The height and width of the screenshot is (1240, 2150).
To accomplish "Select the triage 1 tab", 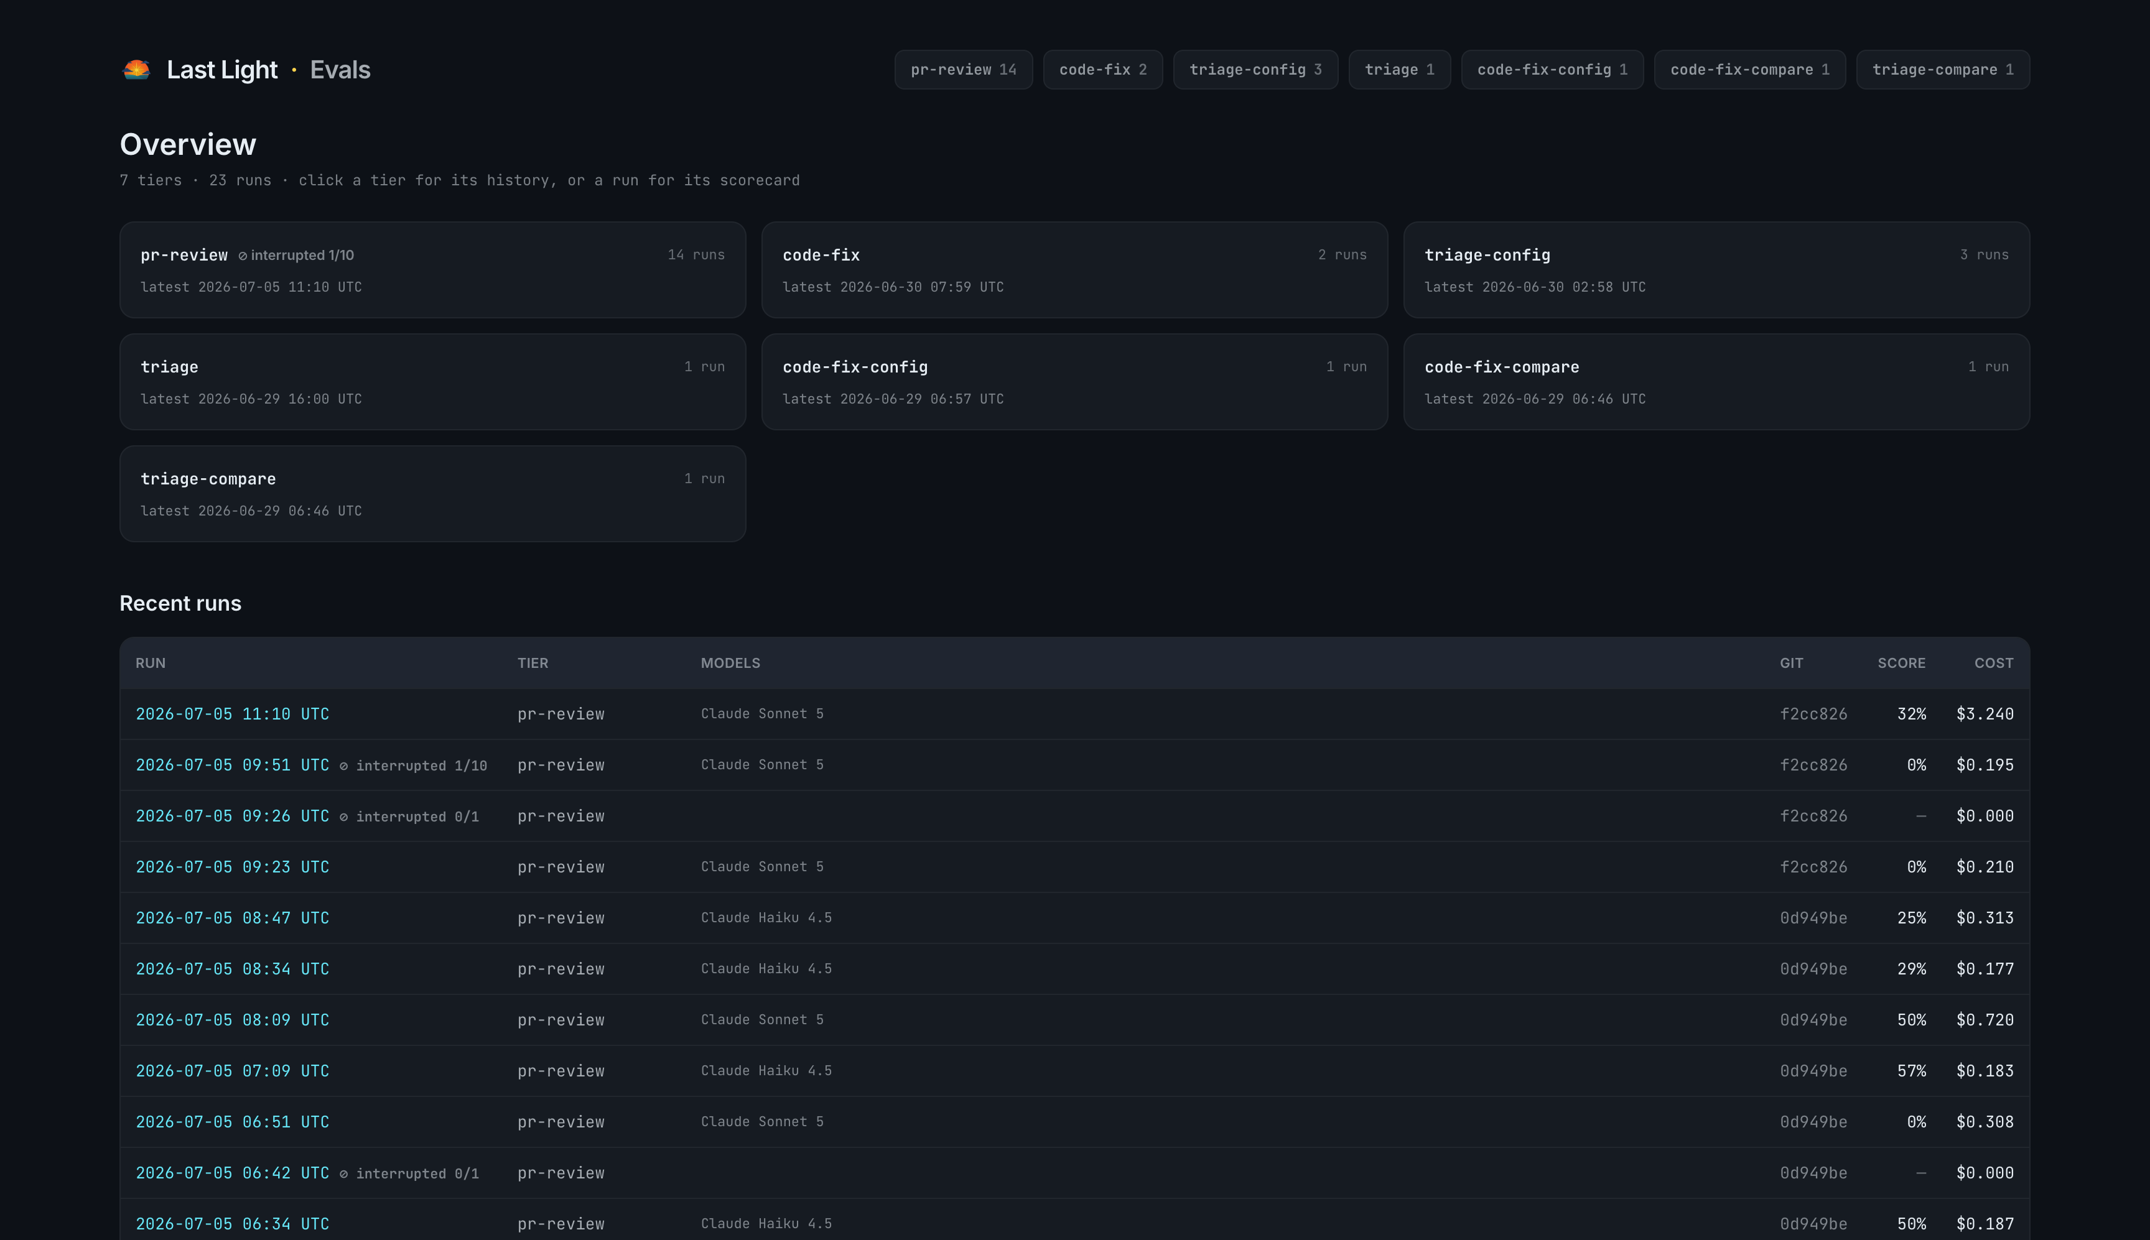I will point(1400,70).
